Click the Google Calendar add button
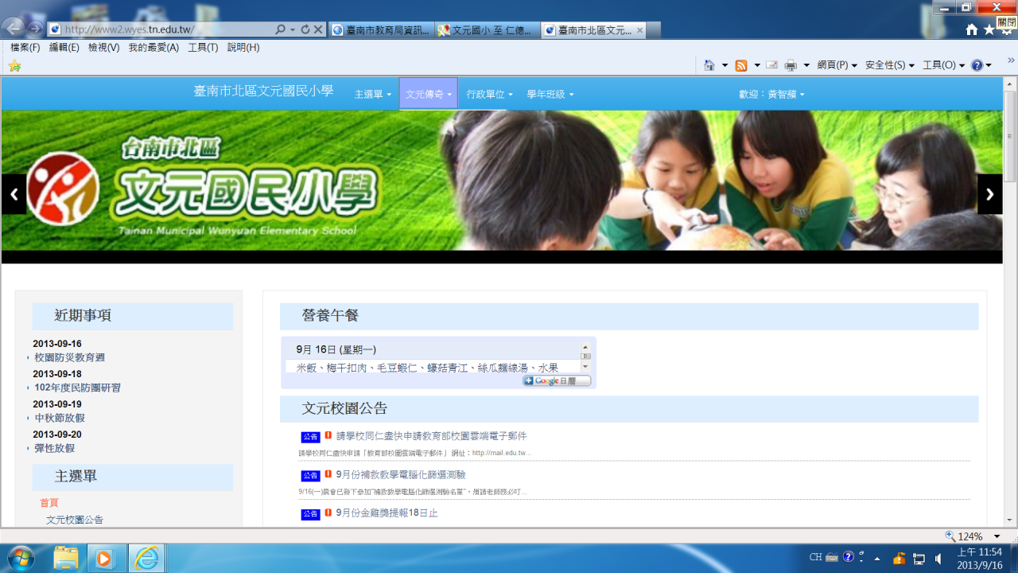This screenshot has height=573, width=1018. point(557,381)
